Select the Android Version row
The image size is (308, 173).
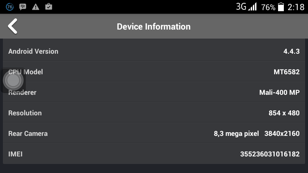point(154,51)
